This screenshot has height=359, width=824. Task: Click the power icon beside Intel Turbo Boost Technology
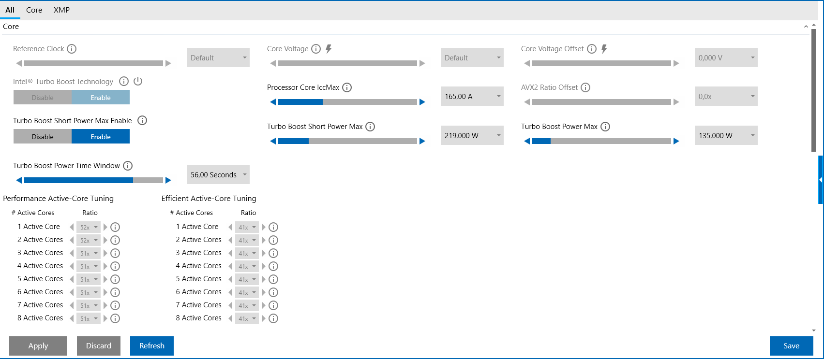click(138, 81)
